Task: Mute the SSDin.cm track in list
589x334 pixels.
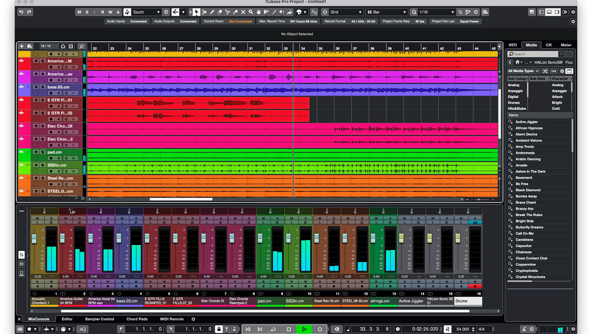Action: (36, 165)
